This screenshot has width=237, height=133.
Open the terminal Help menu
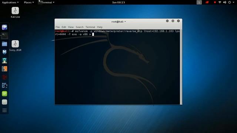pyautogui.click(x=100, y=27)
